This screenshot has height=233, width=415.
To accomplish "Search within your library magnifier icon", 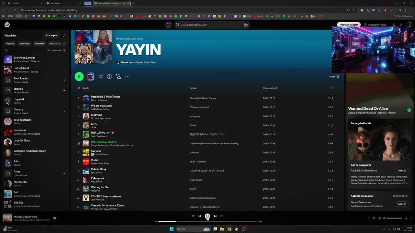I will (6, 50).
